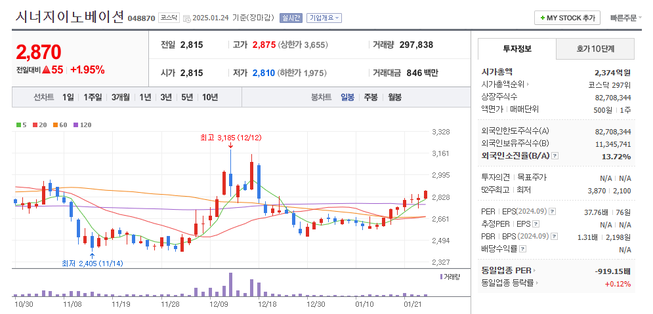Select the 10년 line chart period
This screenshot has height=314, width=653.
210,97
